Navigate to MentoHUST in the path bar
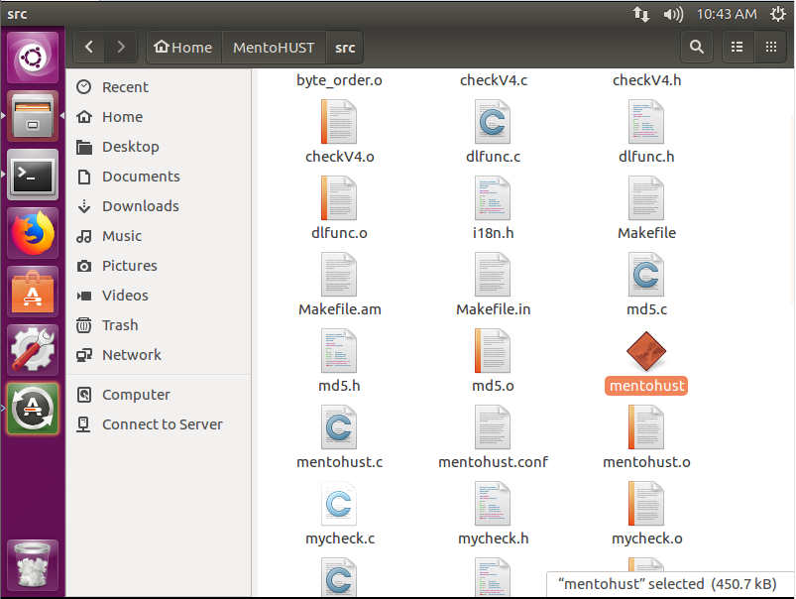The height and width of the screenshot is (599, 796). (x=273, y=47)
